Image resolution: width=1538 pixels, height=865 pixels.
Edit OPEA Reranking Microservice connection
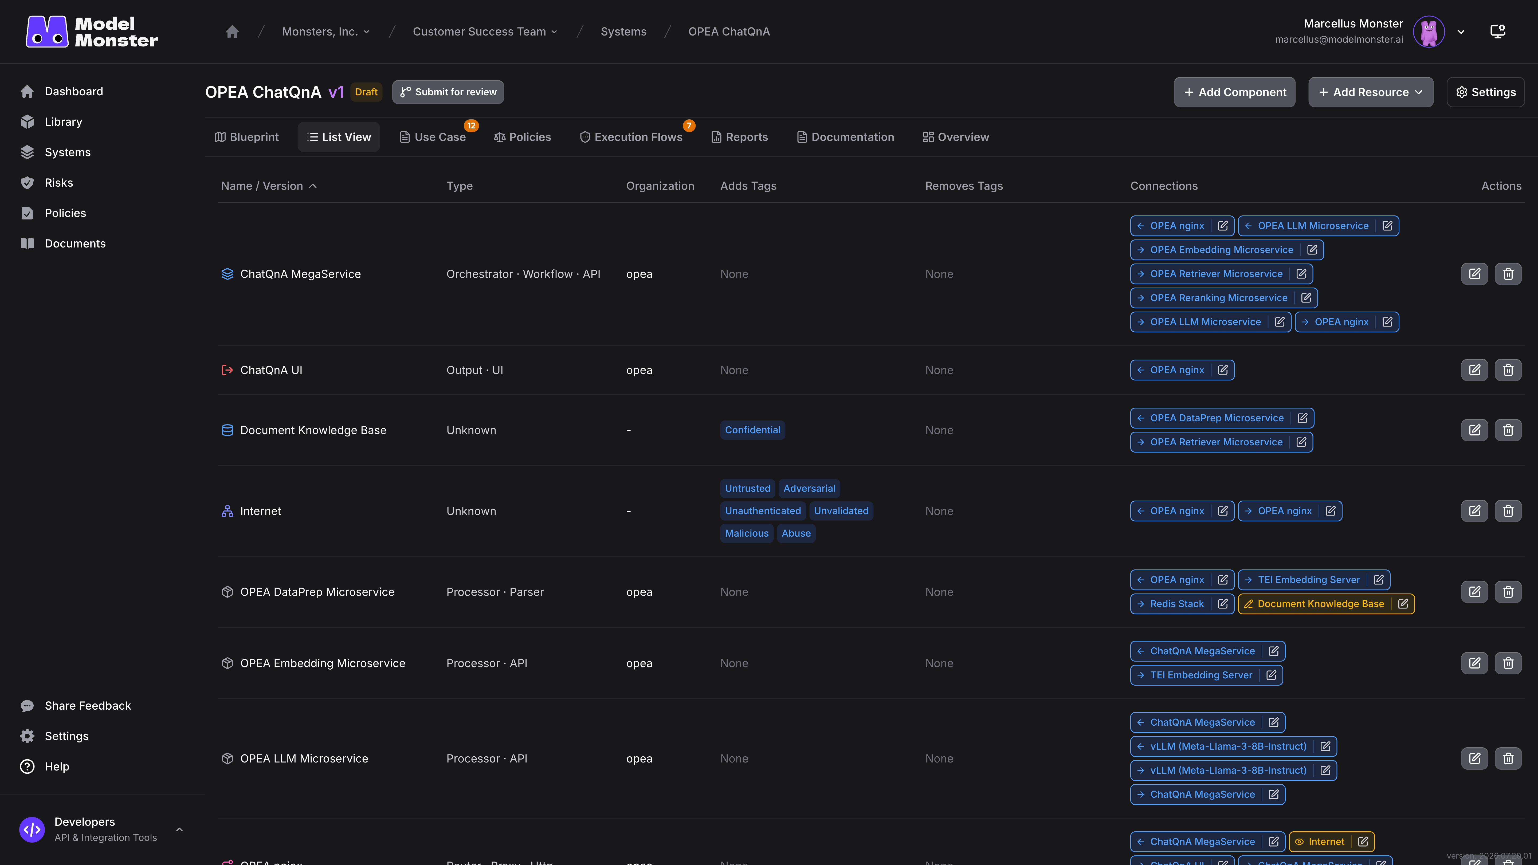(x=1306, y=298)
